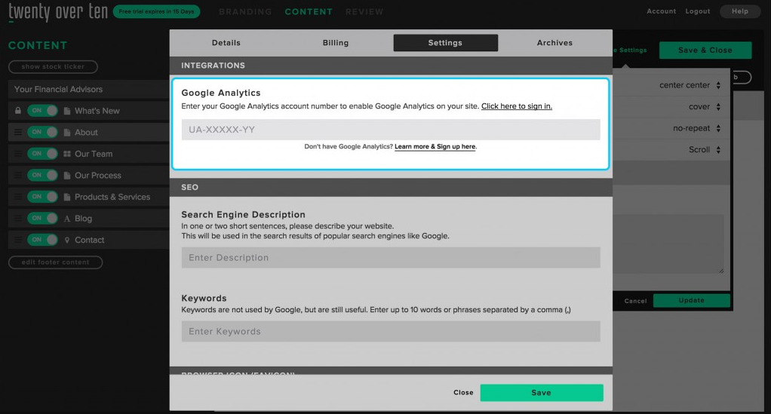Toggle the Our Team page switch
The height and width of the screenshot is (414, 771).
[x=42, y=154]
